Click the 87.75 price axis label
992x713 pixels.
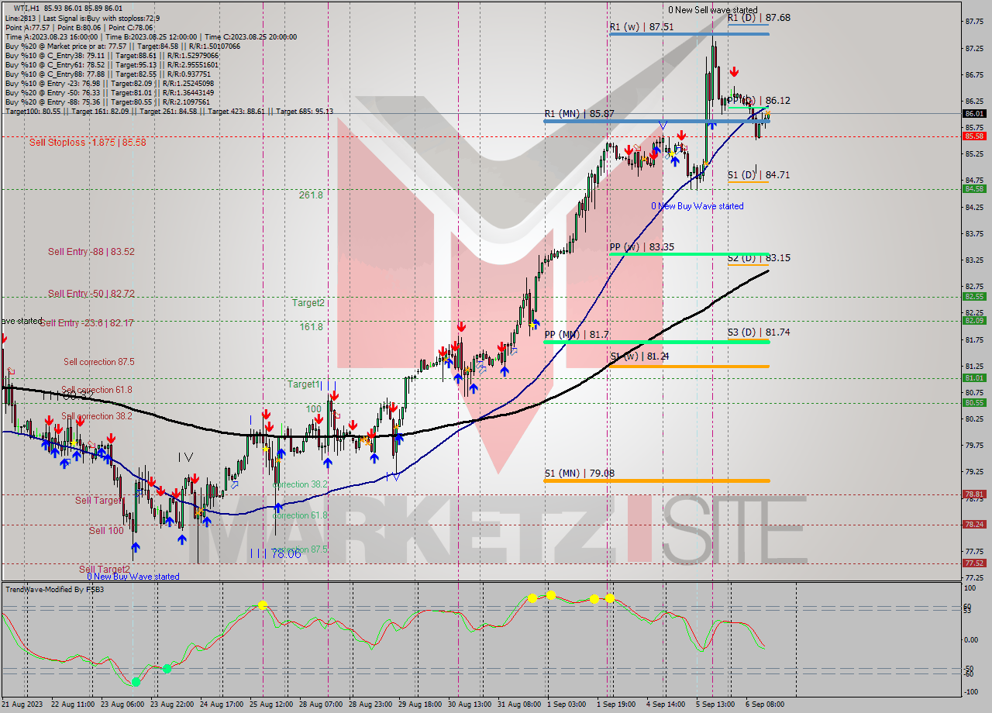click(x=974, y=22)
